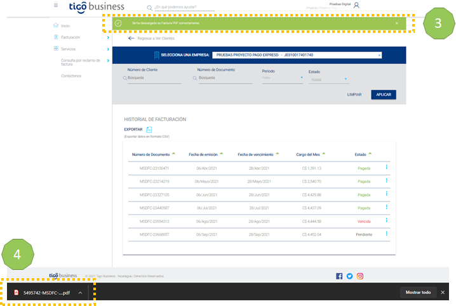Click the Tigo Business logo in the header

97,7
